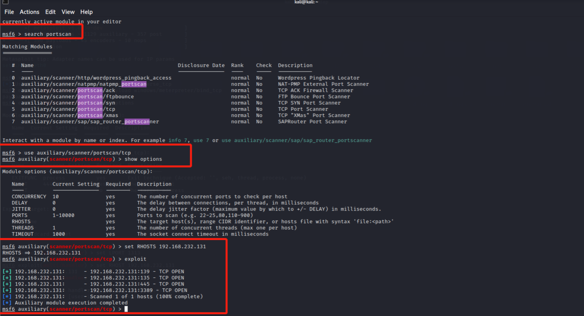This screenshot has height=316, width=584.
Task: Click the 'Disclosure Date' column header
Action: click(201, 65)
